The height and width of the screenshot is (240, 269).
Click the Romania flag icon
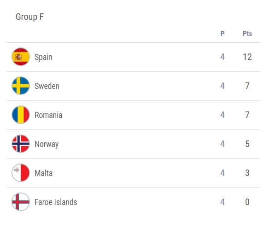(21, 115)
